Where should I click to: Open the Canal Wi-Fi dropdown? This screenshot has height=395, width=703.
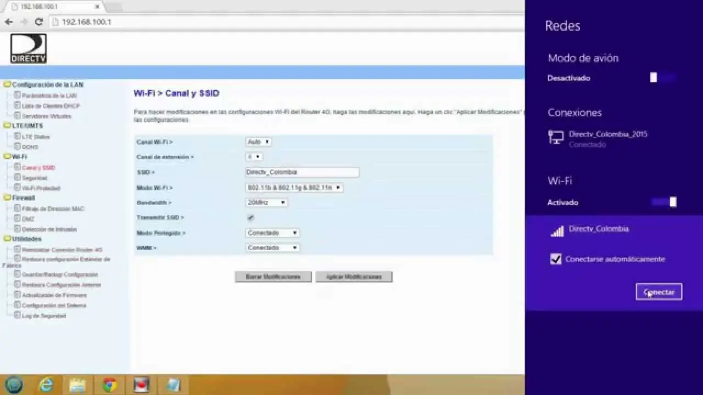[258, 142]
